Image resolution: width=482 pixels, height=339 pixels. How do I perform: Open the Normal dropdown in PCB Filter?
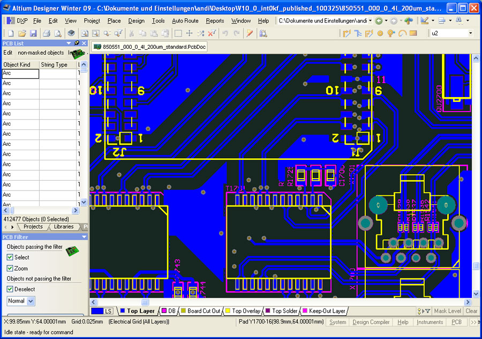[x=30, y=301]
